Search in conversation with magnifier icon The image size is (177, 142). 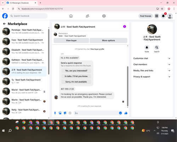tap(157, 48)
